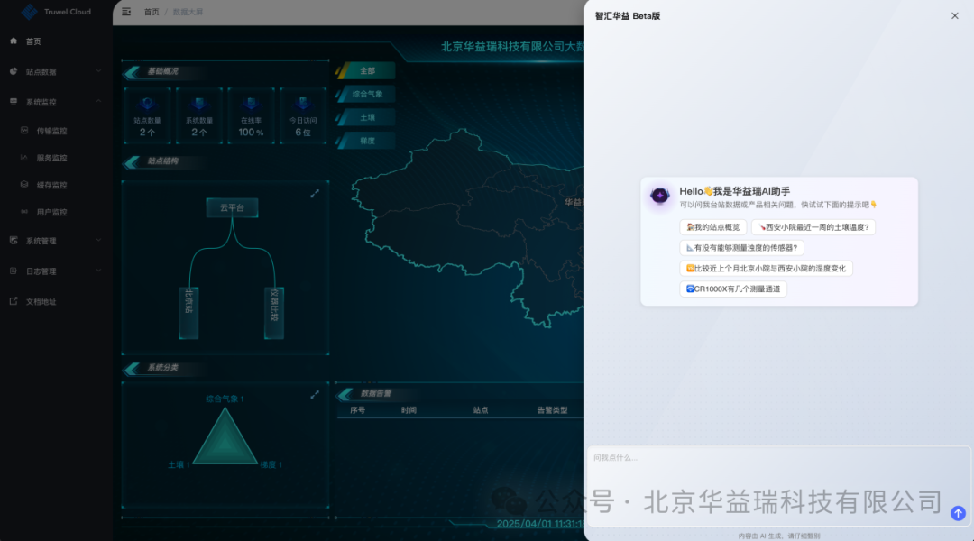974x541 pixels.
Task: Click the send arrow in chat panel
Action: pyautogui.click(x=957, y=513)
